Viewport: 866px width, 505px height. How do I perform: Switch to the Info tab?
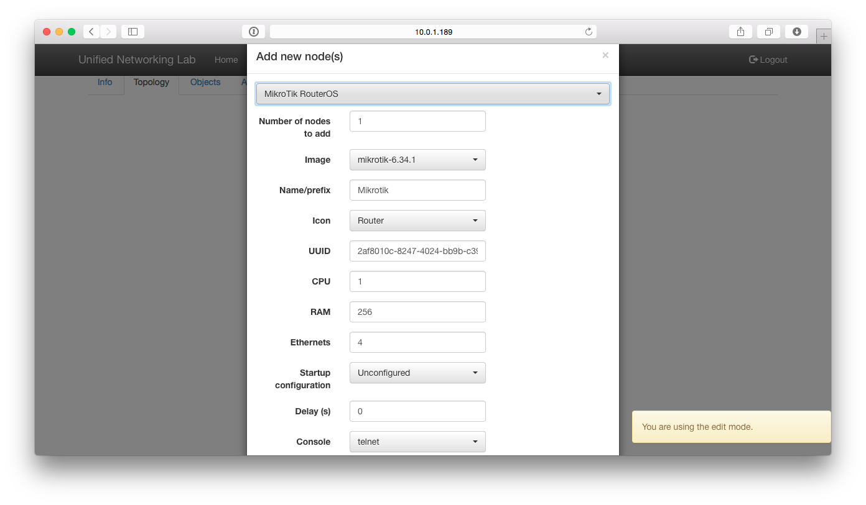105,83
